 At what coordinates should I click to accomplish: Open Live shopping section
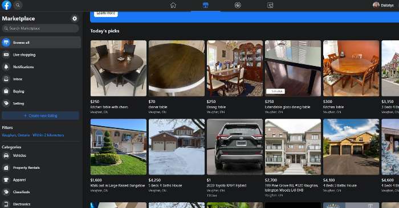tap(41, 55)
